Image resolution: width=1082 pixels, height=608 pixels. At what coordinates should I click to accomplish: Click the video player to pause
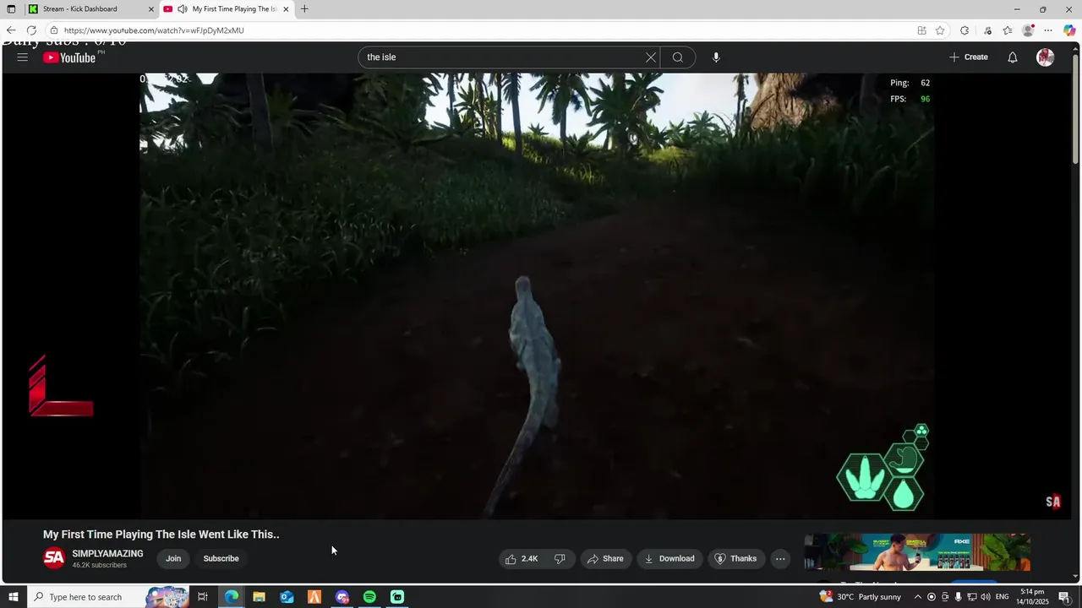537,296
